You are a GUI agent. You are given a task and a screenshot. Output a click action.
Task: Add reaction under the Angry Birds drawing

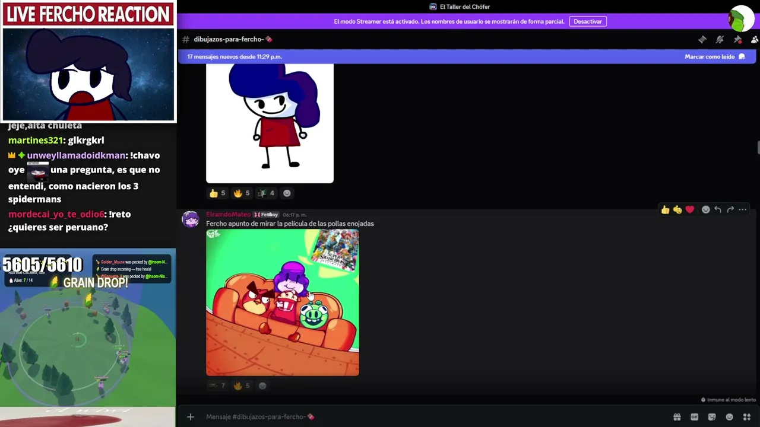[262, 385]
